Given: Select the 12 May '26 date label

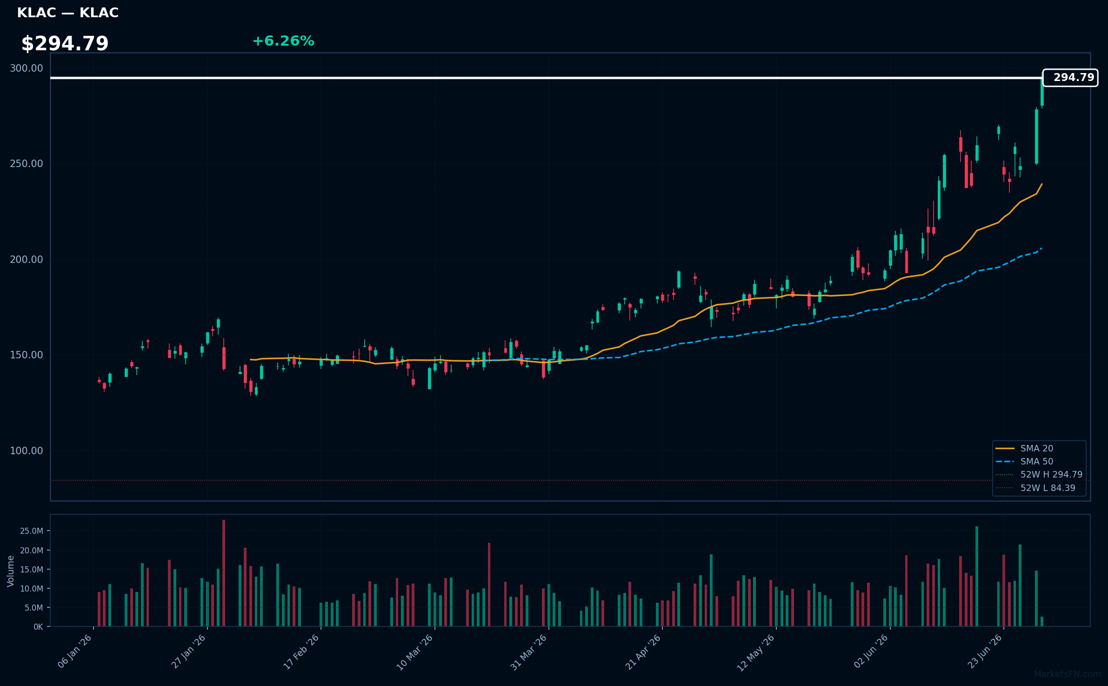Looking at the screenshot, I should pyautogui.click(x=756, y=652).
